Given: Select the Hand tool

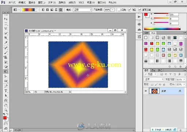Looking at the screenshot, I should 6,105.
